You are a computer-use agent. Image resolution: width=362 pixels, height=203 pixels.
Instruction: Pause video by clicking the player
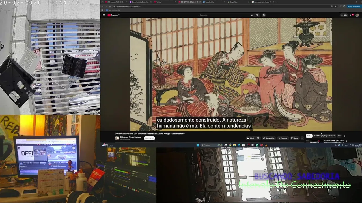pos(231,74)
